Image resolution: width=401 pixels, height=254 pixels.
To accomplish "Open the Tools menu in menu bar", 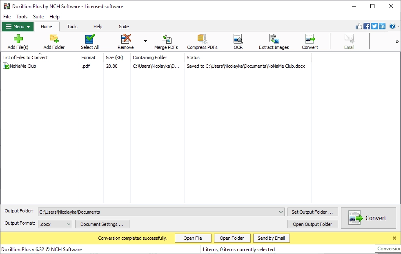I will 22,17.
